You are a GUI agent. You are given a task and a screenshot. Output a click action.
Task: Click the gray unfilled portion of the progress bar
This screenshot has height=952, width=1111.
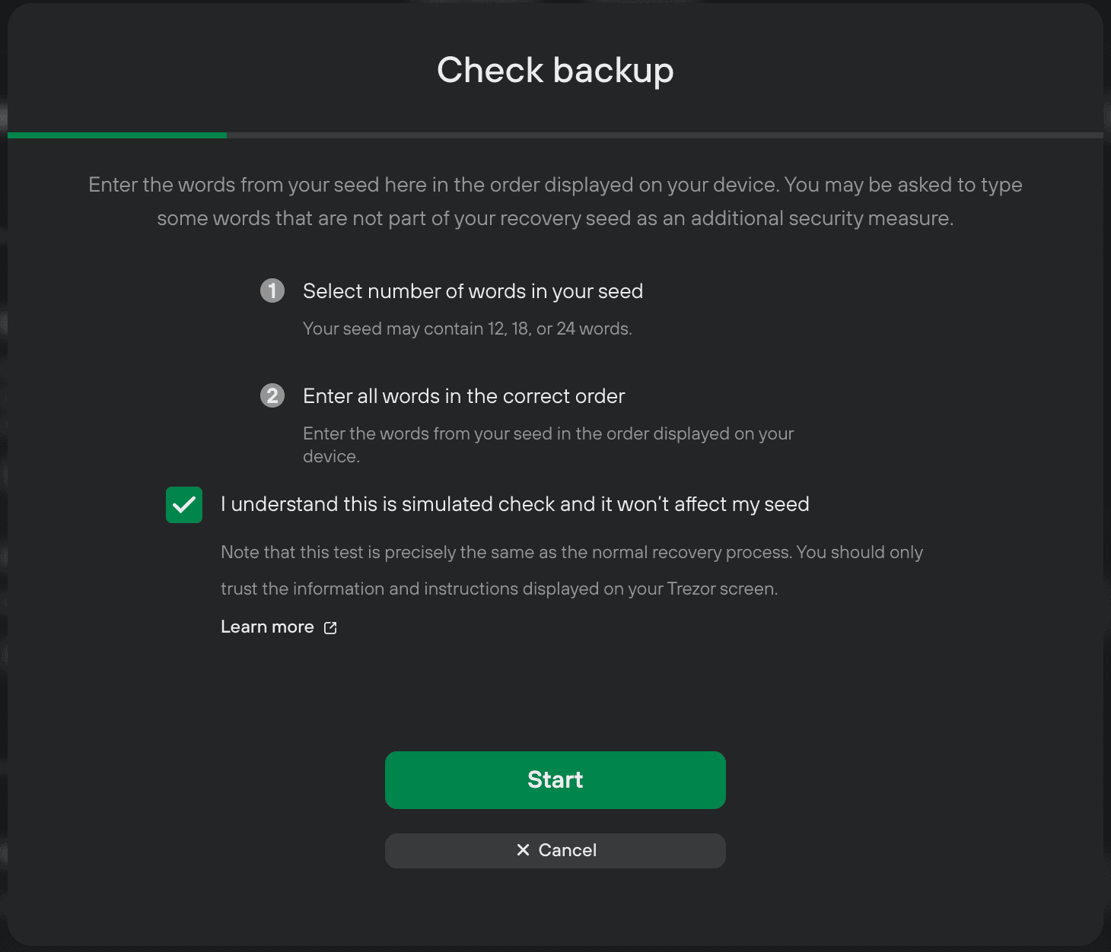(665, 135)
